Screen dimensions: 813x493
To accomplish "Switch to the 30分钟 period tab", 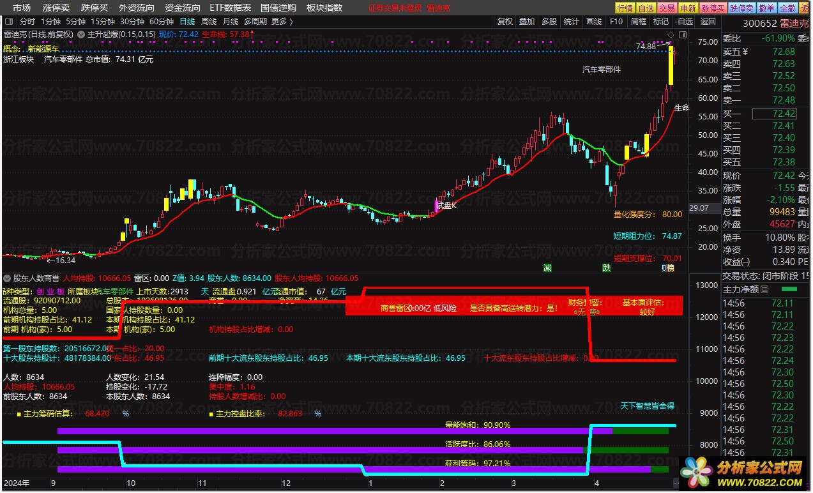I will [x=132, y=21].
